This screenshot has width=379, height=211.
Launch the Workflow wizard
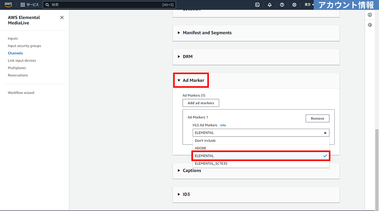(x=21, y=93)
